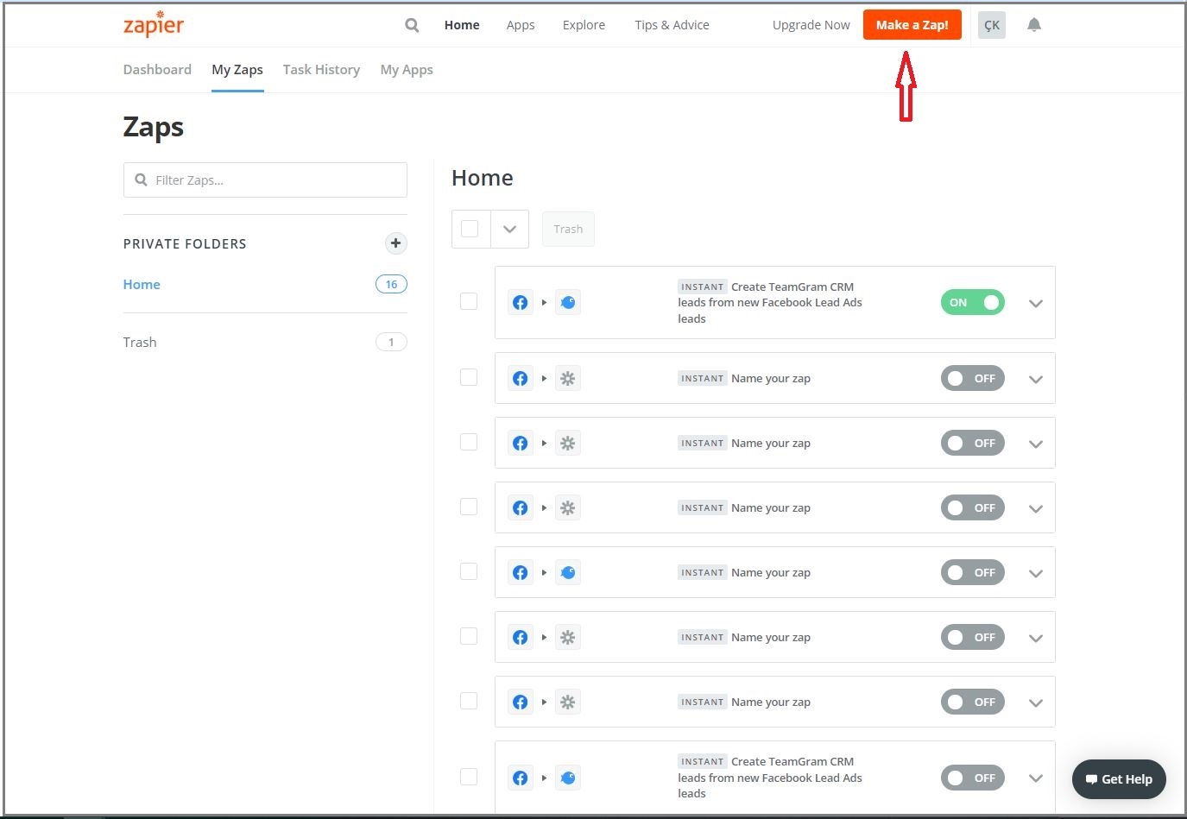Open the notifications bell
The height and width of the screenshot is (819, 1187).
tap(1034, 25)
